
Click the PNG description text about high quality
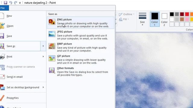pyautogui.click(x=83, y=25)
